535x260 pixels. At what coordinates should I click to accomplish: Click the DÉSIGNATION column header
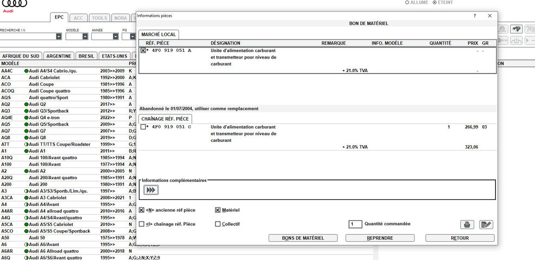[x=226, y=43]
